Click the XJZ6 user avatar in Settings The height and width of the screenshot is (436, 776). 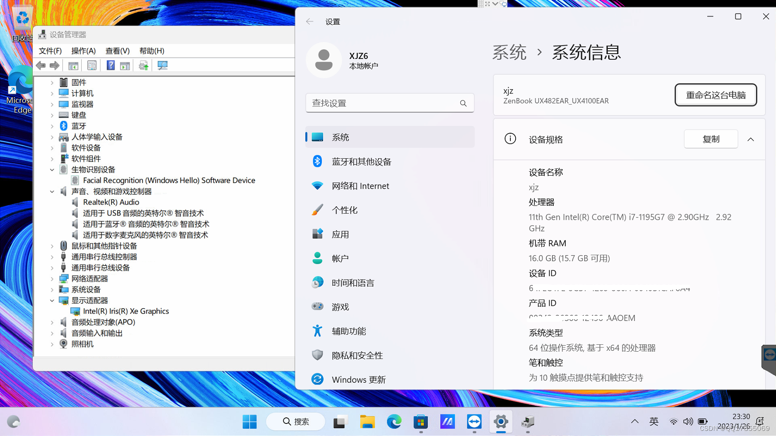click(x=324, y=60)
